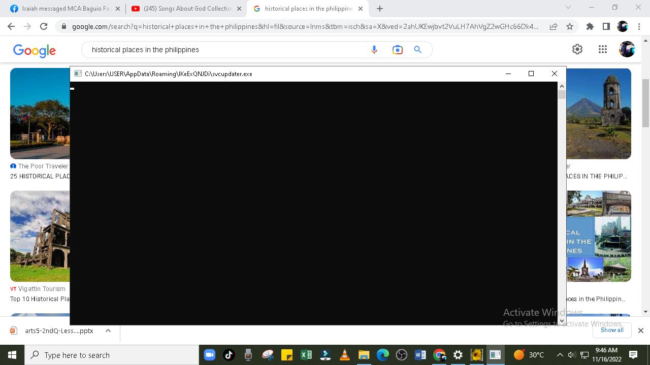The height and width of the screenshot is (365, 650).
Task: Click the Google Apps grid icon
Action: click(x=603, y=49)
